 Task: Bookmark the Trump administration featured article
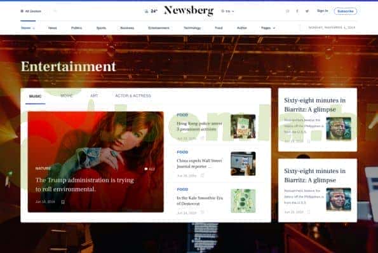[x=63, y=202]
